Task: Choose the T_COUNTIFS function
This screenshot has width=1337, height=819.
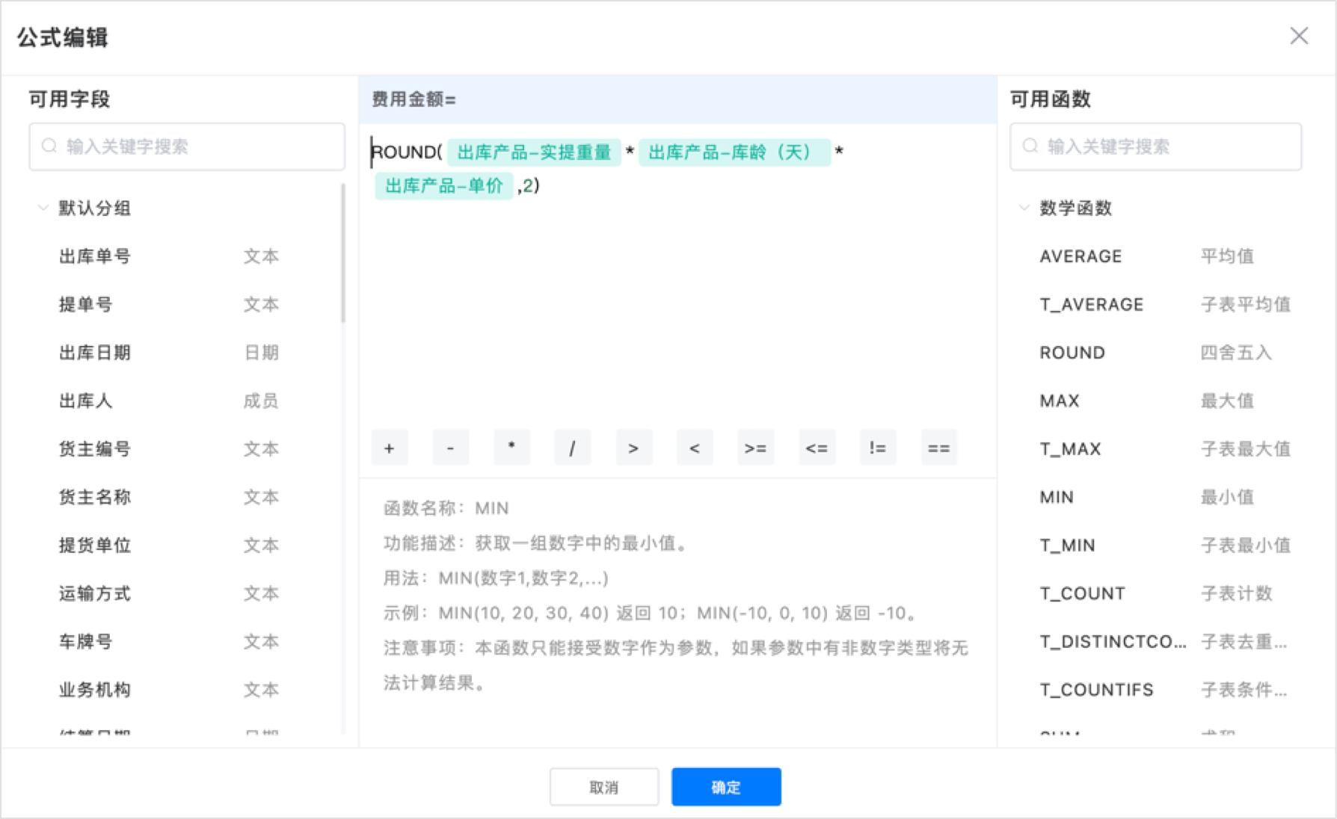Action: pos(1096,690)
